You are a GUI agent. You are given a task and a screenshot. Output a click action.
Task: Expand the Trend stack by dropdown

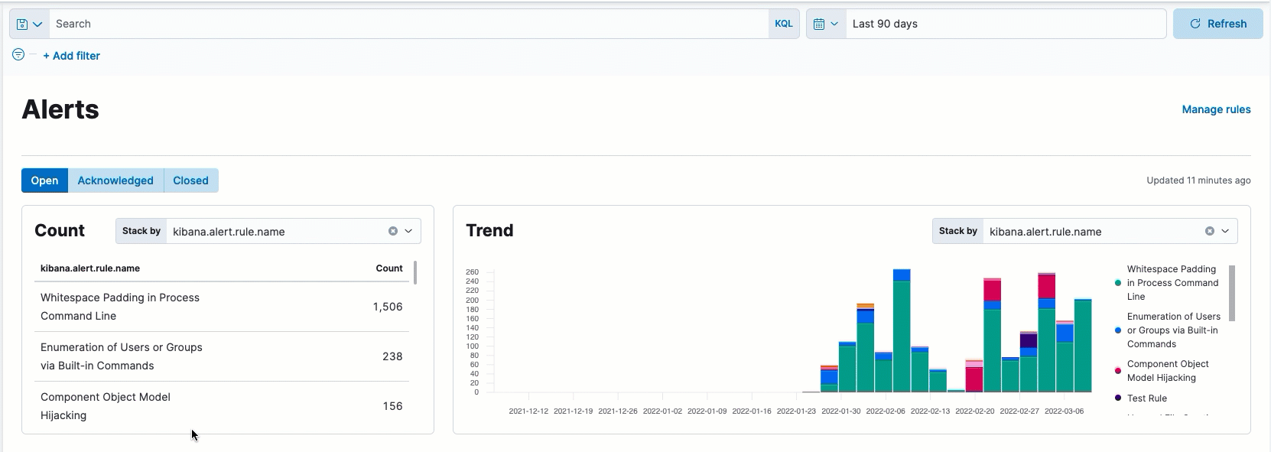click(x=1225, y=231)
